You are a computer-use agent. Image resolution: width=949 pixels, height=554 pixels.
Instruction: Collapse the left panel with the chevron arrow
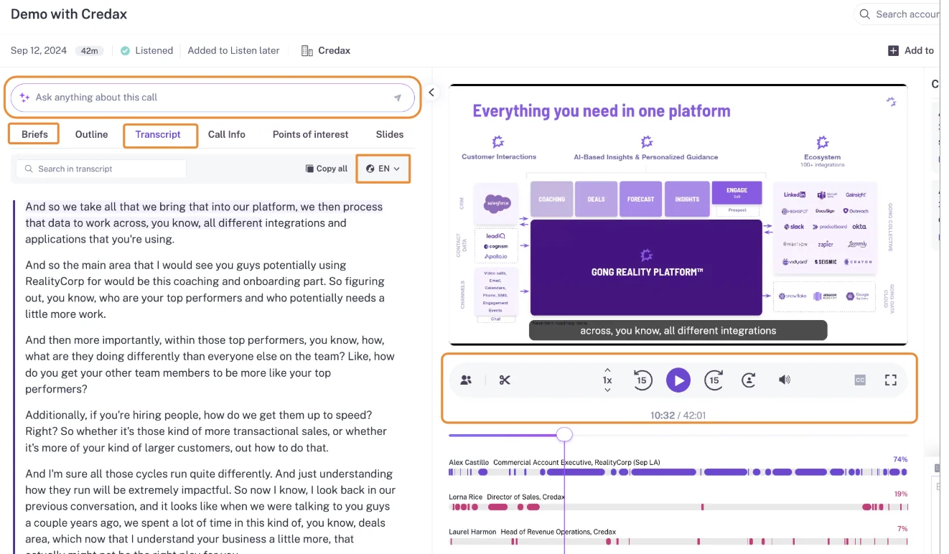tap(431, 92)
